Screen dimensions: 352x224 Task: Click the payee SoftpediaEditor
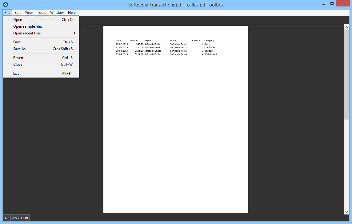pyautogui.click(x=153, y=51)
